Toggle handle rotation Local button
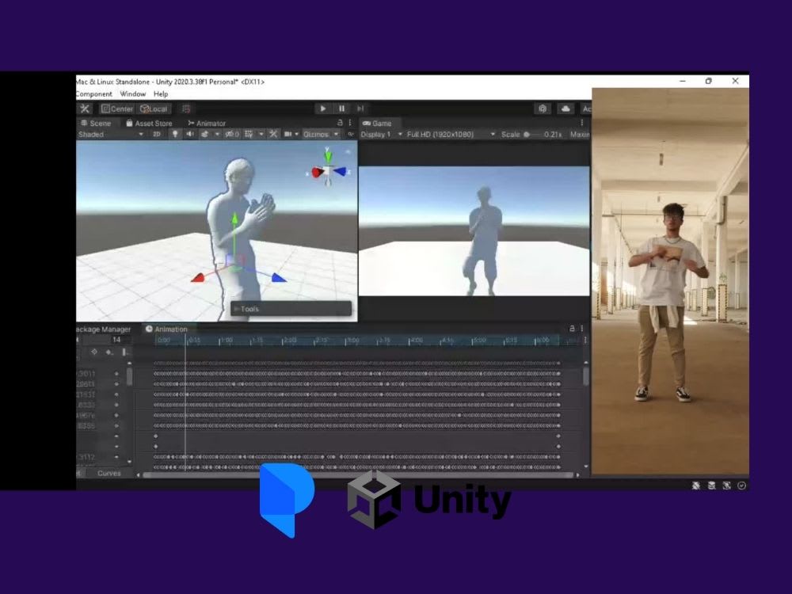 (x=154, y=109)
